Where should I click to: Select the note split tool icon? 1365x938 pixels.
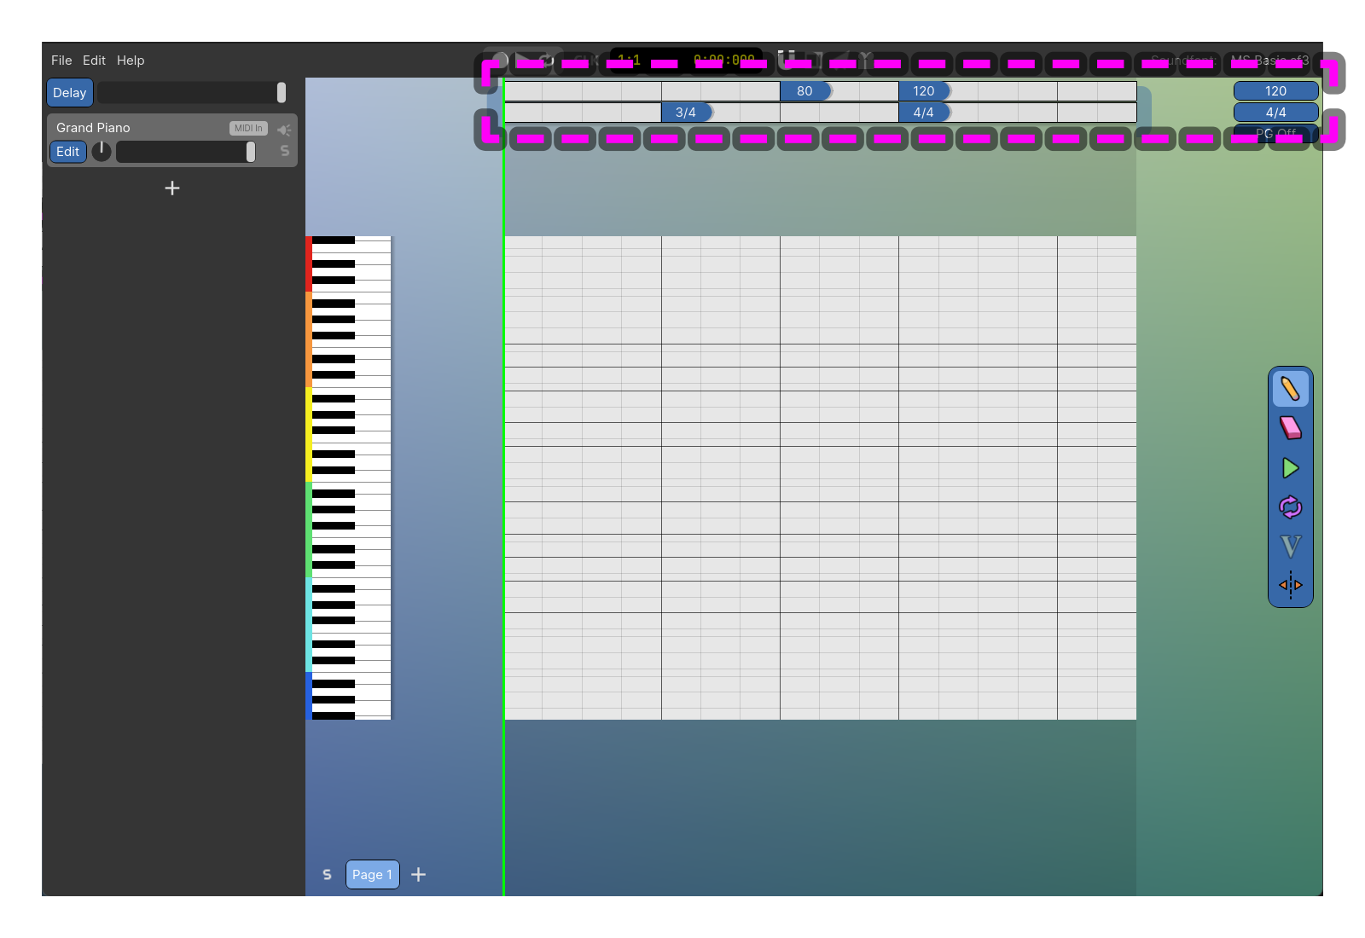(x=1290, y=586)
